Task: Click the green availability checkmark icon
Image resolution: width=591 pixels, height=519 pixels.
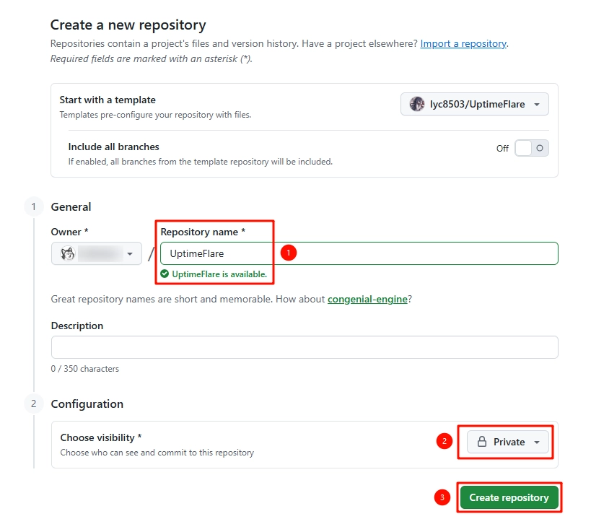Action: [x=165, y=274]
